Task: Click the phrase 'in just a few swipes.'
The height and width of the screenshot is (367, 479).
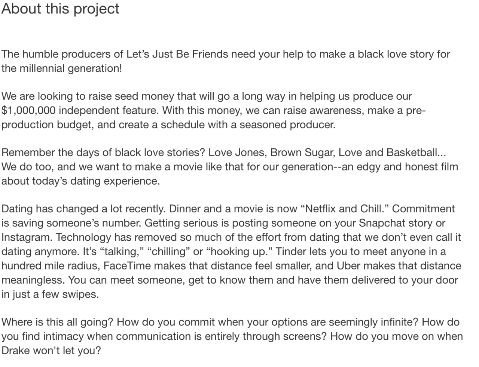Action: (50, 294)
